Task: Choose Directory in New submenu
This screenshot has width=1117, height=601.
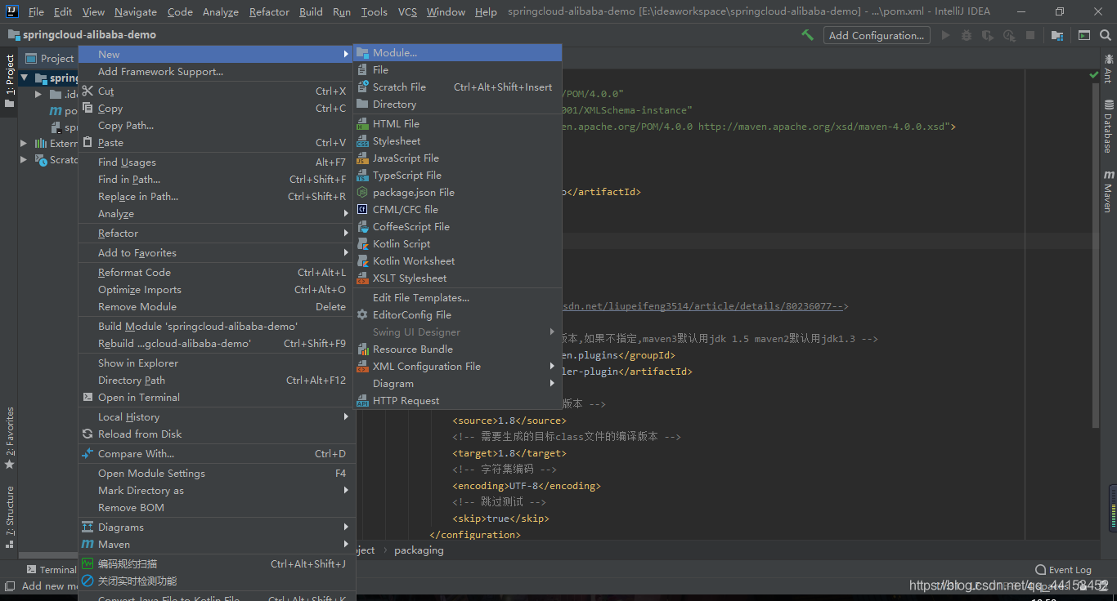Action: click(457, 104)
